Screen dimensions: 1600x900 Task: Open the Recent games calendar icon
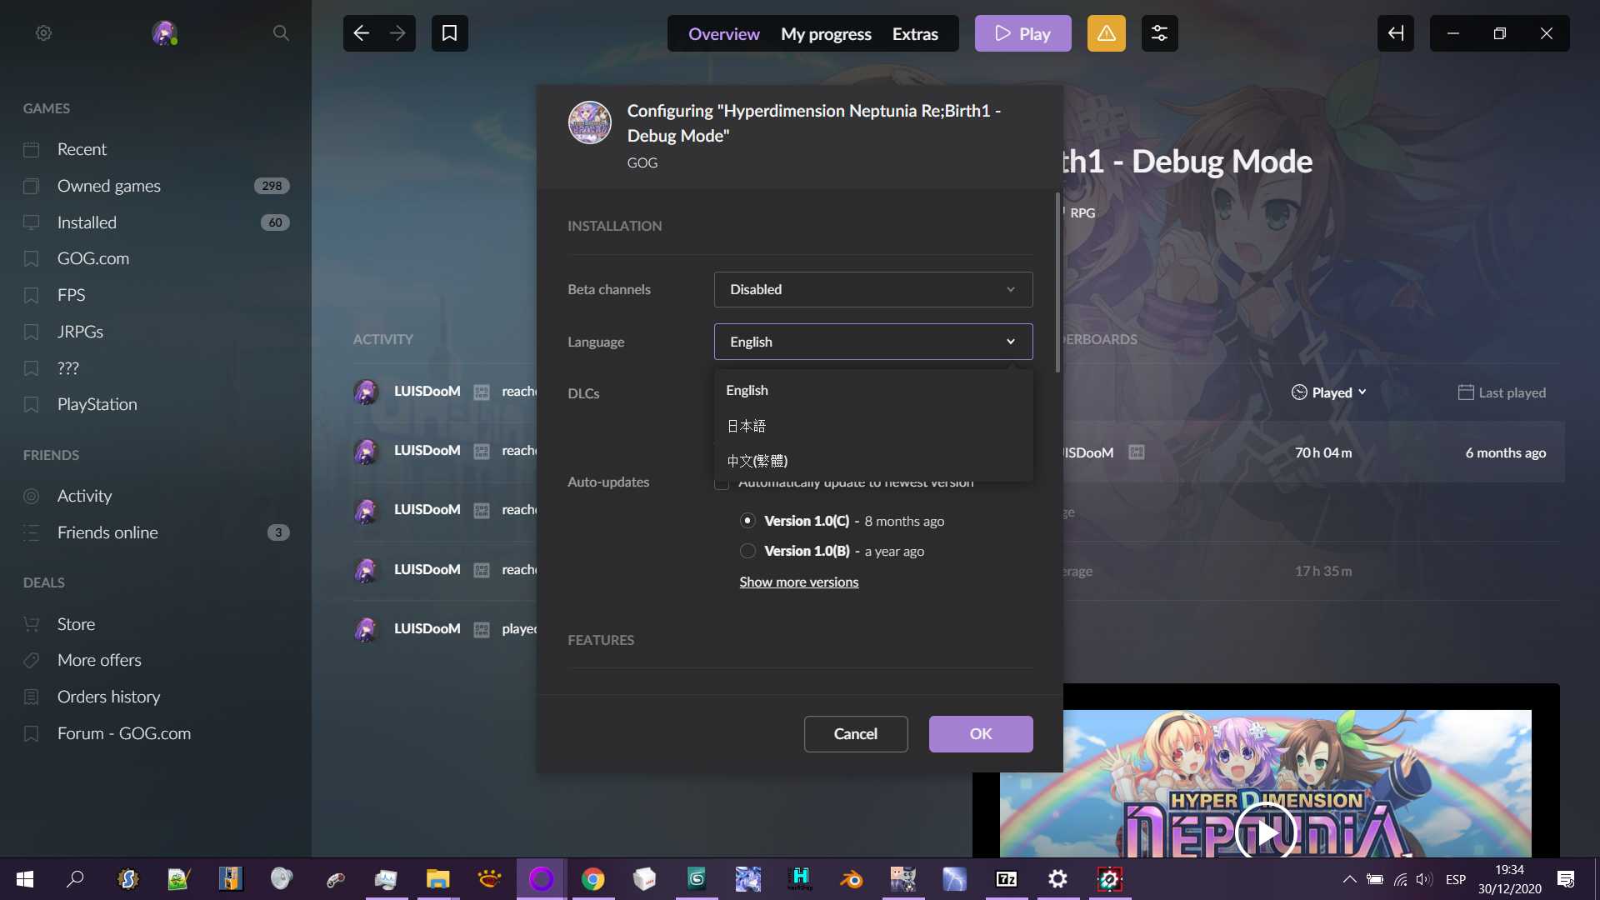(x=32, y=149)
